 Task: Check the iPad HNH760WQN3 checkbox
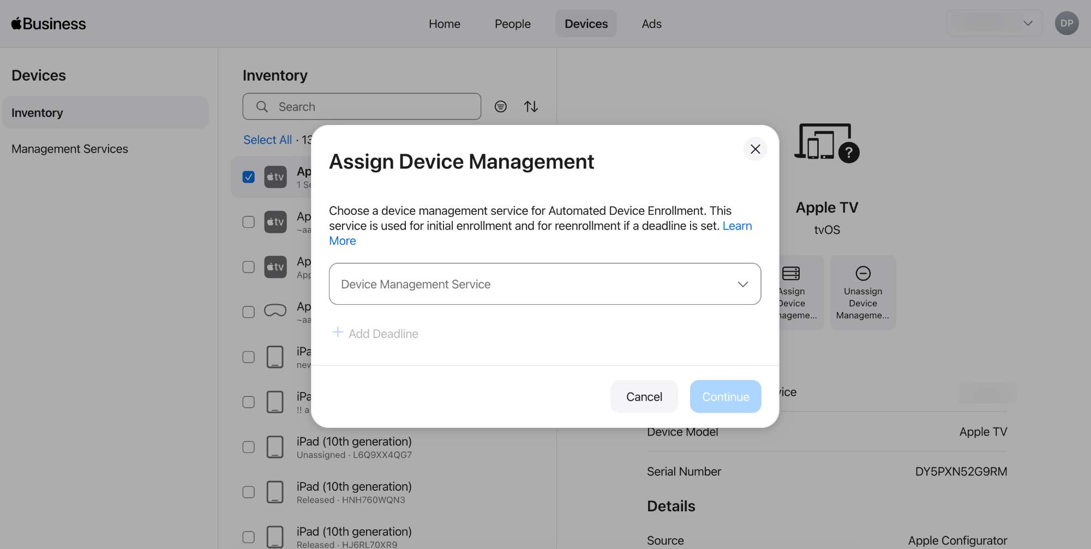[x=248, y=492]
